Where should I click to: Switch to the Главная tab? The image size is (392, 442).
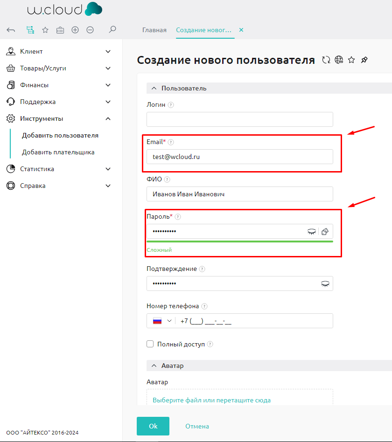coord(154,29)
